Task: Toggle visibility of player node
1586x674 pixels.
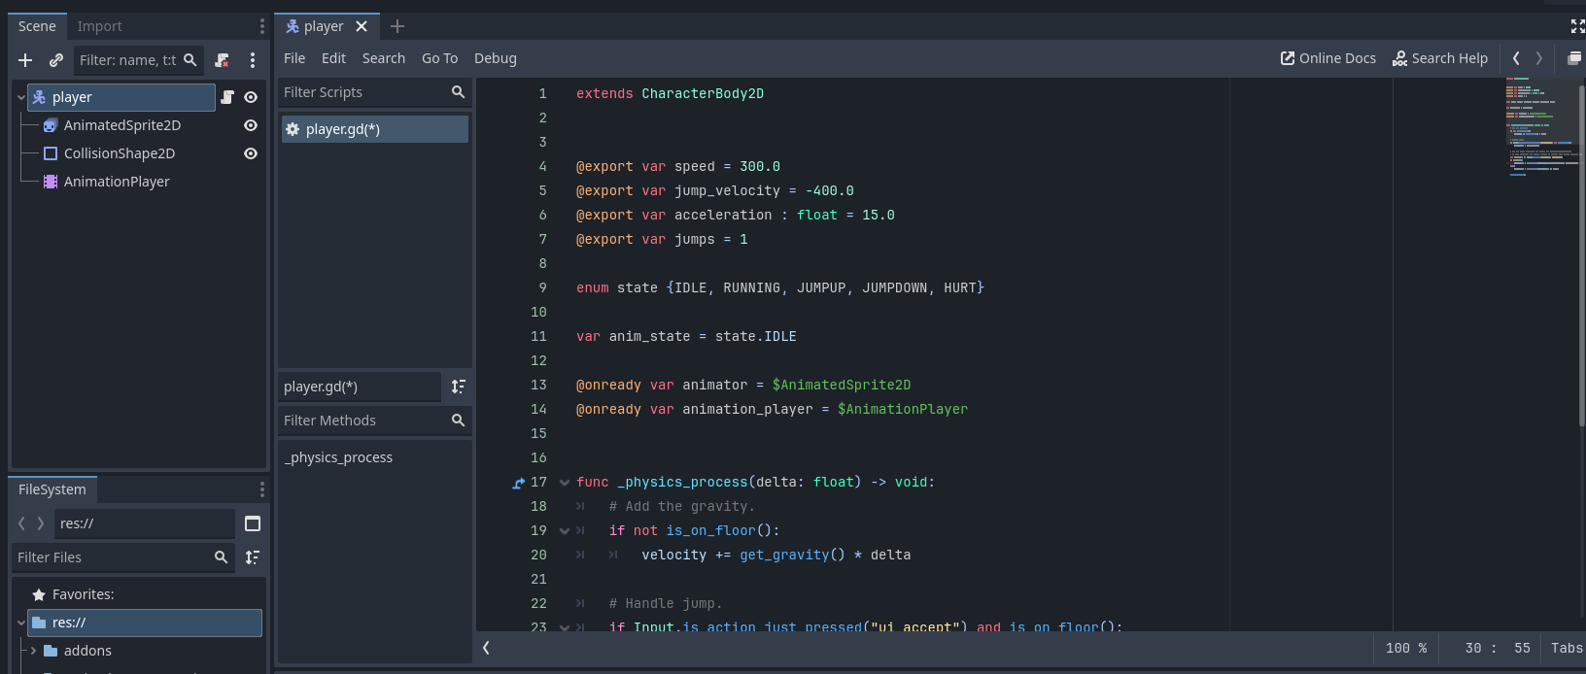Action: [x=251, y=97]
